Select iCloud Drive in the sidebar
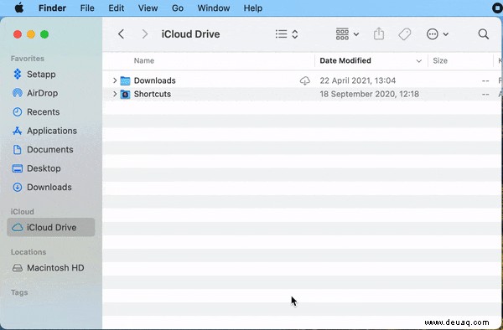The height and width of the screenshot is (330, 503). (50, 227)
